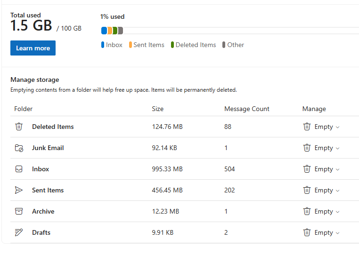The height and width of the screenshot is (255, 359).
Task: Click message count 504
Action: (x=229, y=169)
